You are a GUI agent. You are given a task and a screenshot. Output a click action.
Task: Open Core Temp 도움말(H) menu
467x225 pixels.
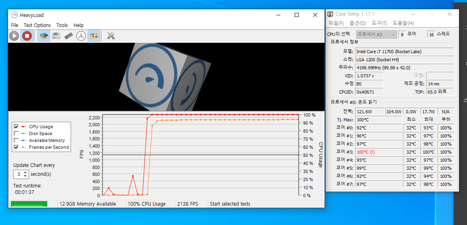pyautogui.click(x=403, y=23)
